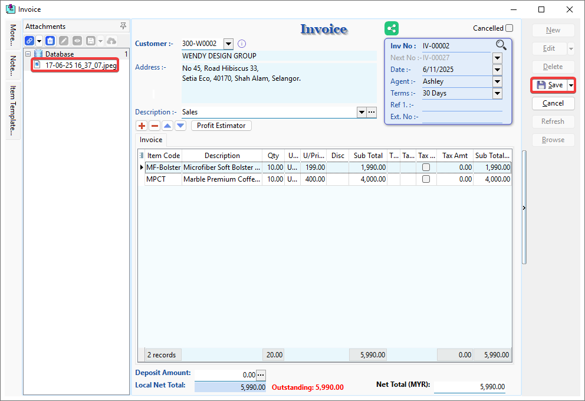Click the Ext. No input field

click(x=462, y=117)
